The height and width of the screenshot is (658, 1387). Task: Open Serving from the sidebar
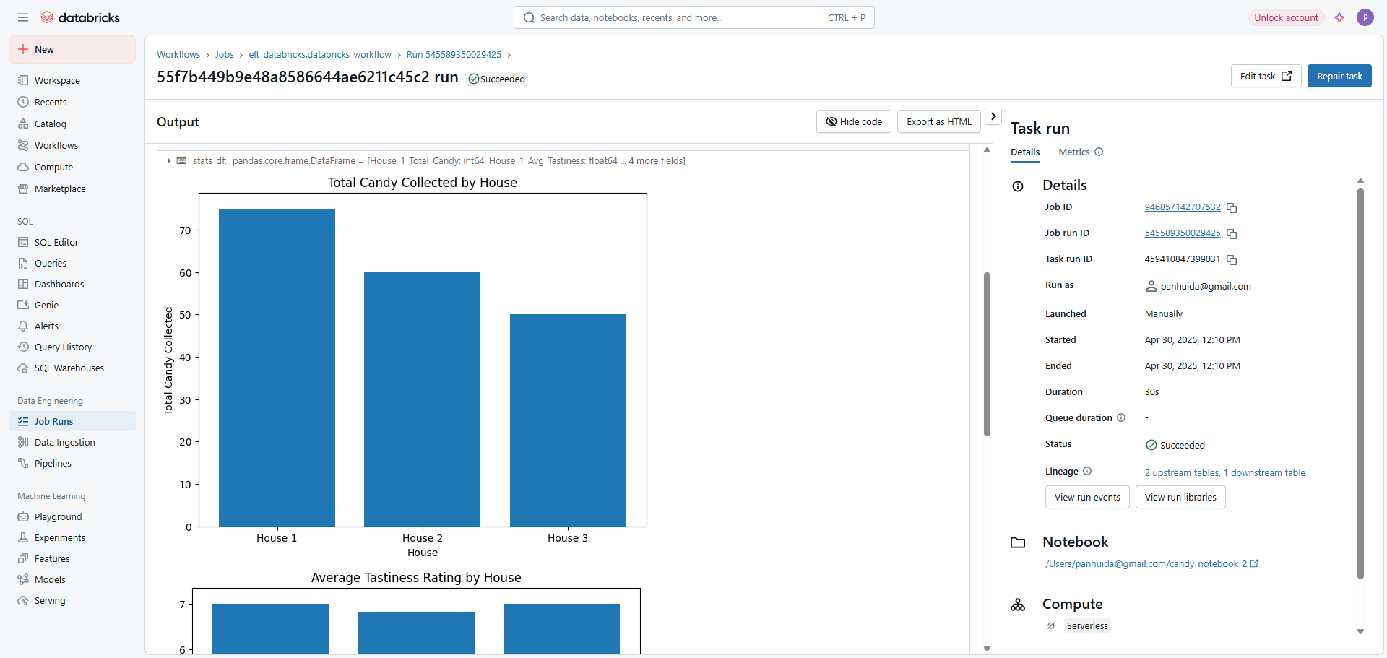(72, 600)
